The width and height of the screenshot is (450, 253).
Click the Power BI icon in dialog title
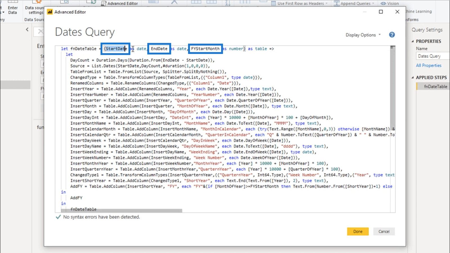(x=50, y=12)
